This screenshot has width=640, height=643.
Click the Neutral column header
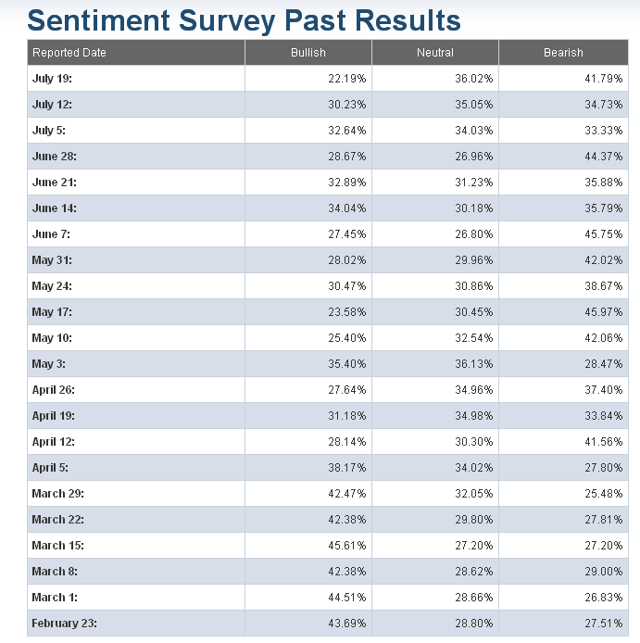click(x=435, y=53)
